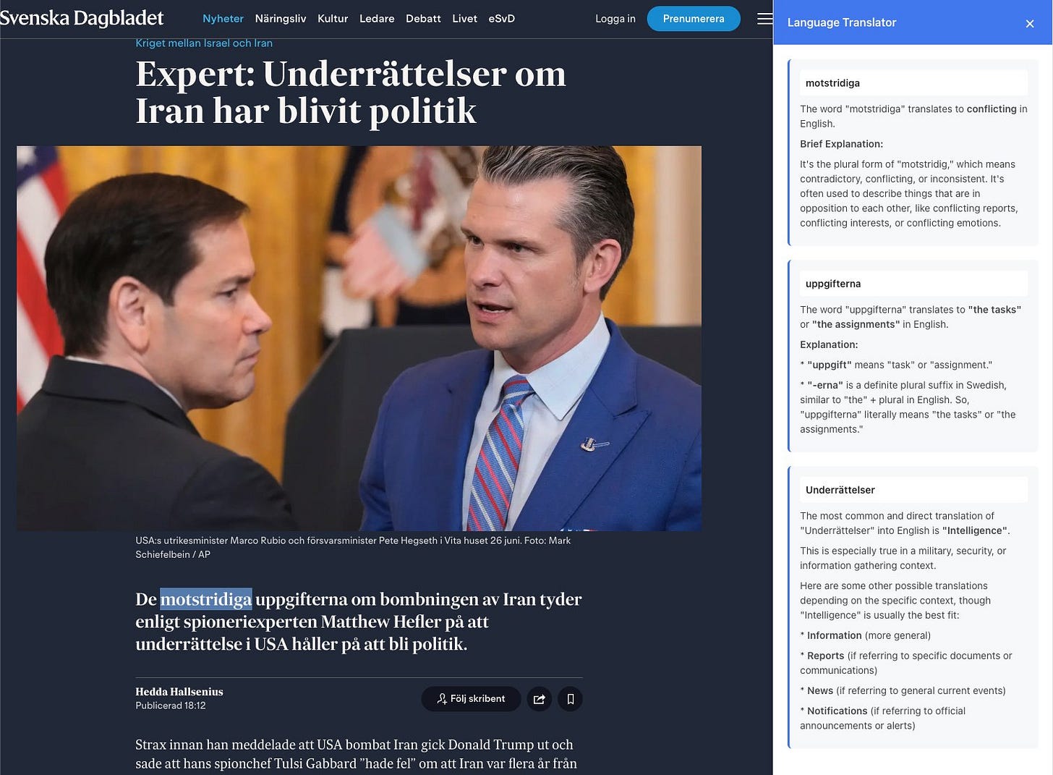Click the photo of Rubio and Hegseth

[359, 338]
